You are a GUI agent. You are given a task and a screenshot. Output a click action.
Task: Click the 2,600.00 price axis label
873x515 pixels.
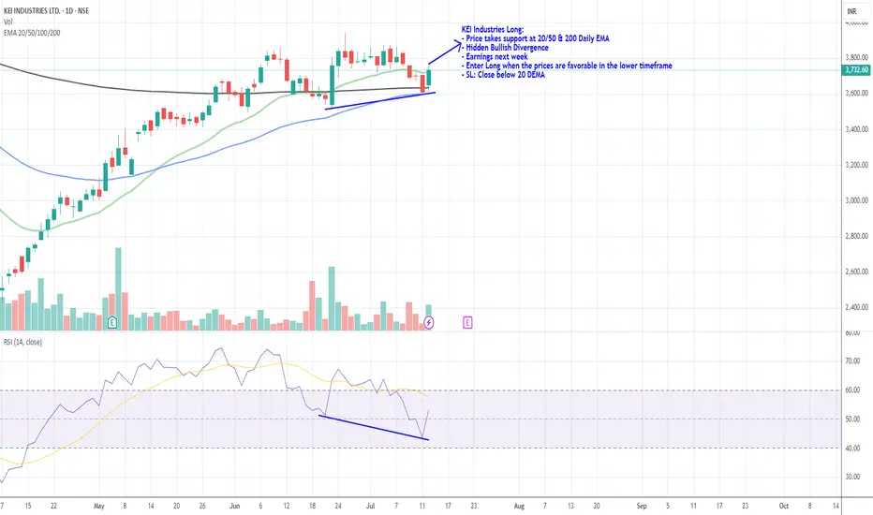(x=857, y=272)
